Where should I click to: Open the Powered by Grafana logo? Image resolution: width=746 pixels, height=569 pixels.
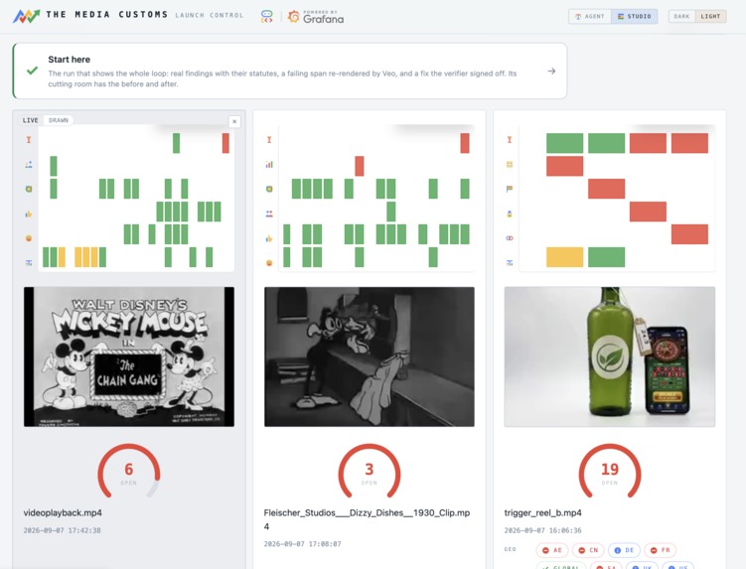tap(316, 17)
